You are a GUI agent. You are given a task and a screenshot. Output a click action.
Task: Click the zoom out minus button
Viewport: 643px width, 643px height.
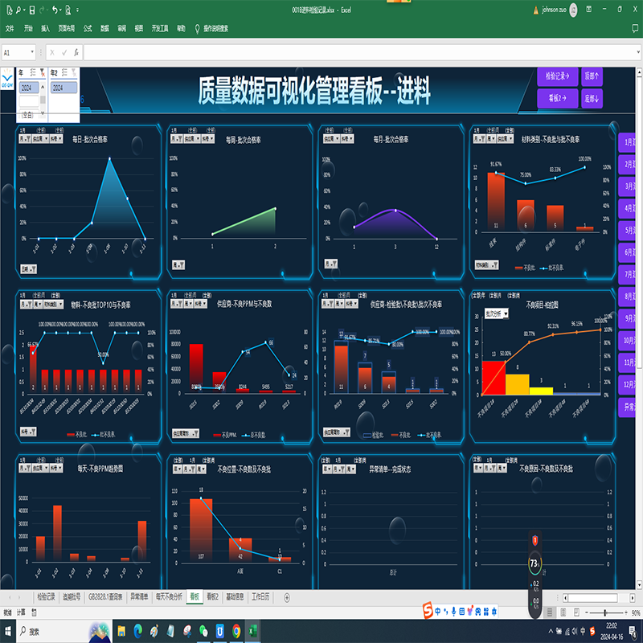(x=587, y=612)
